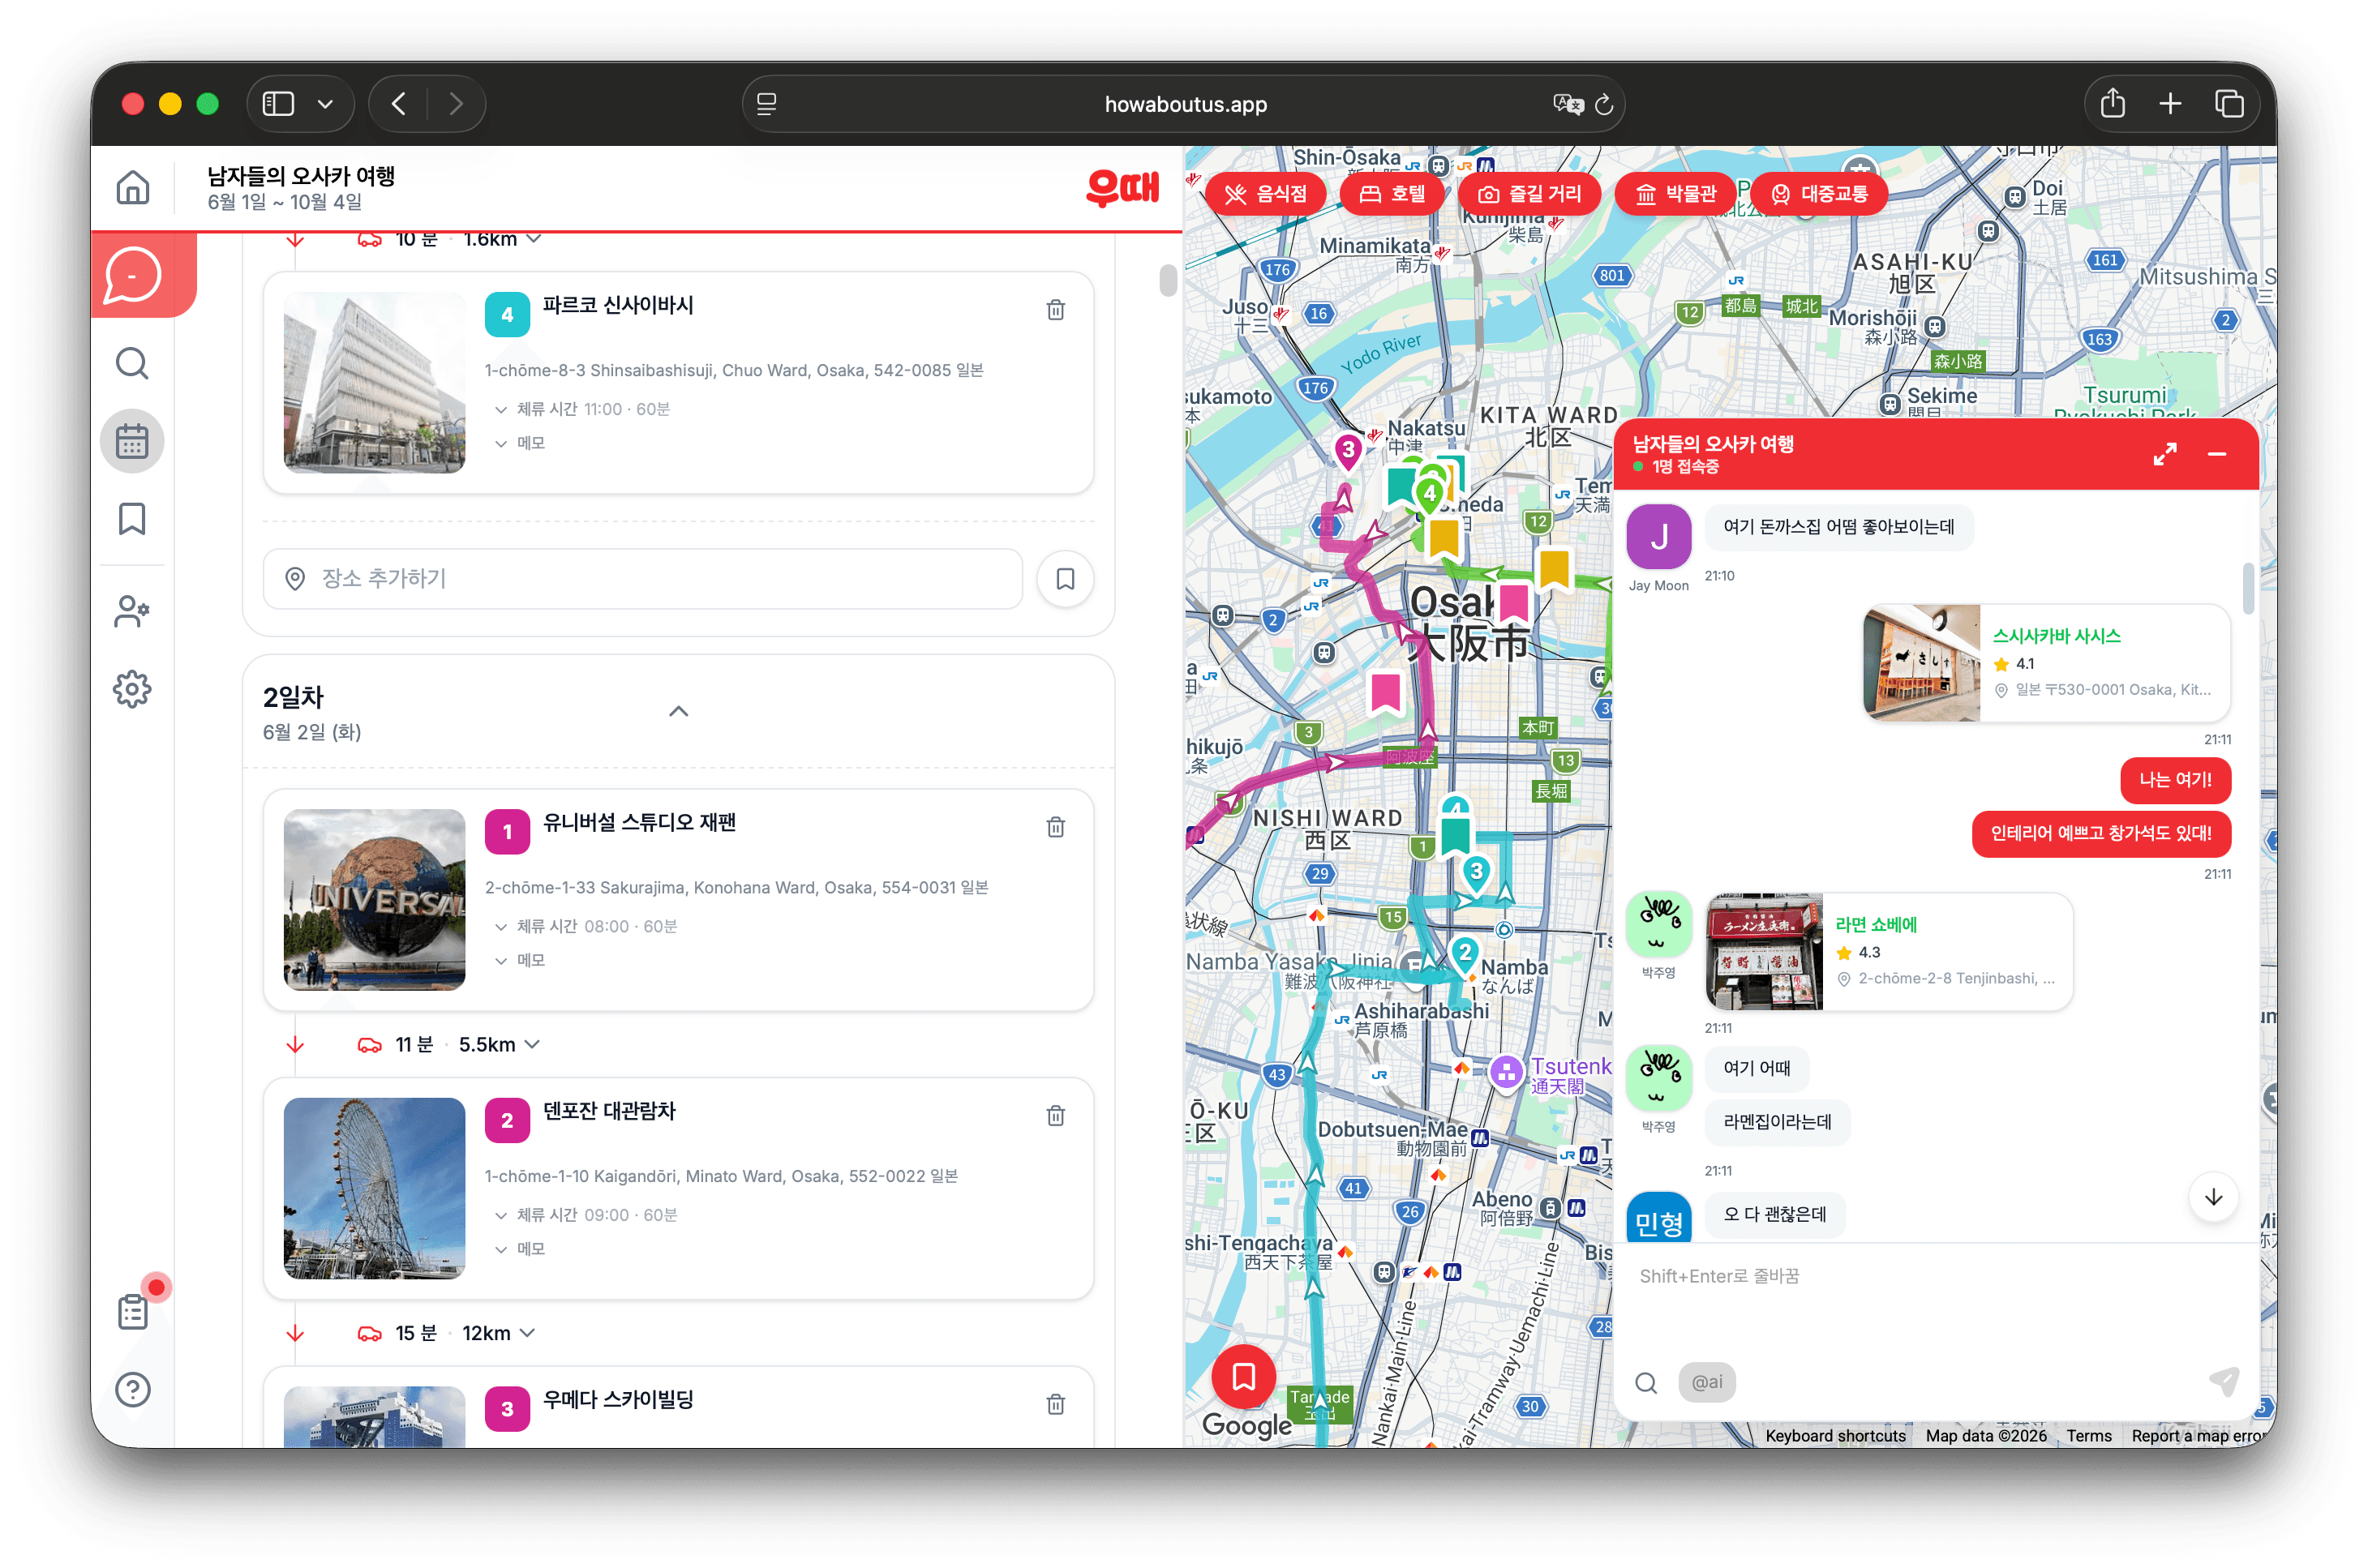Image resolution: width=2368 pixels, height=1568 pixels.
Task: Open the checklist icon with red badge
Action: tap(133, 1310)
